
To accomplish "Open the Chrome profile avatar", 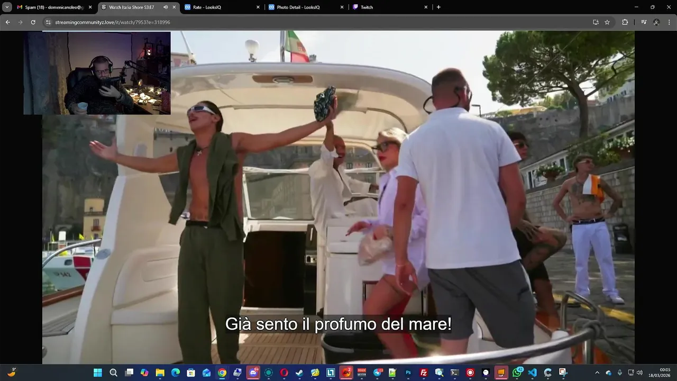I will 656,22.
